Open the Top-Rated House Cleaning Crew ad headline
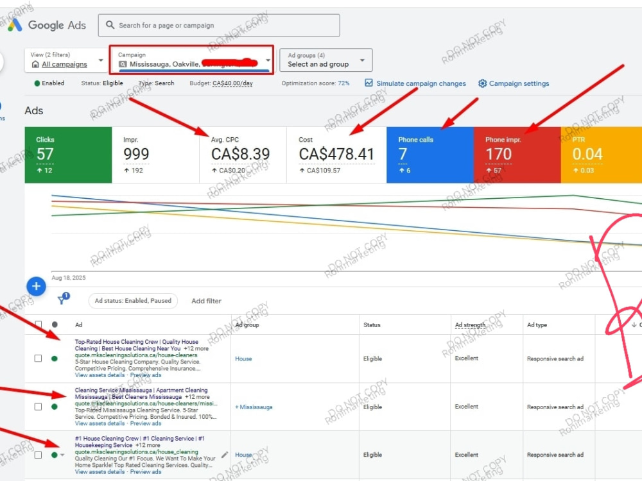 coord(136,345)
